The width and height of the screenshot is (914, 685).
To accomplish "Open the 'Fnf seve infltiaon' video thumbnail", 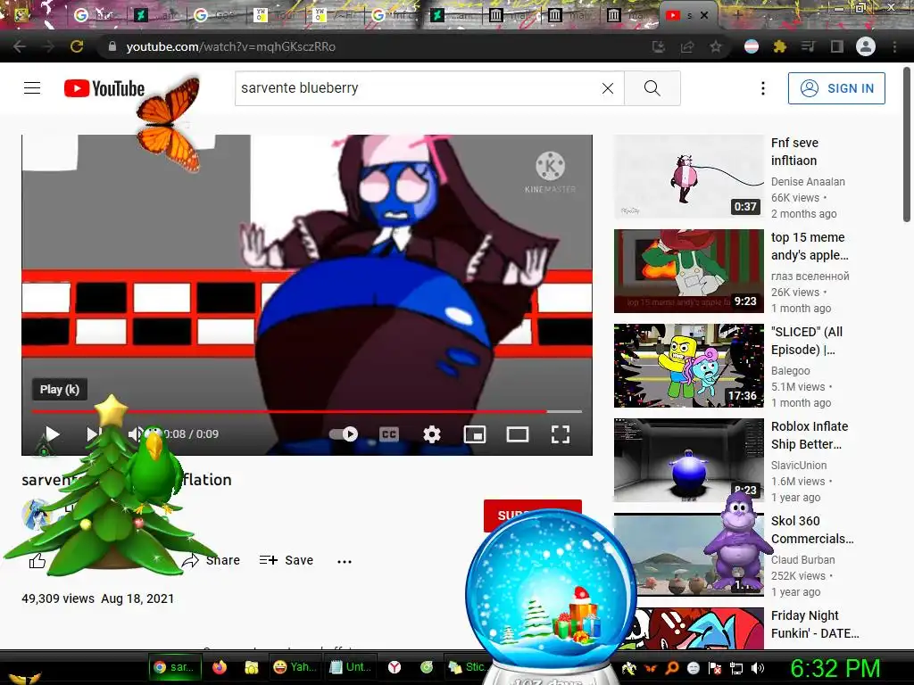I will pyautogui.click(x=688, y=177).
